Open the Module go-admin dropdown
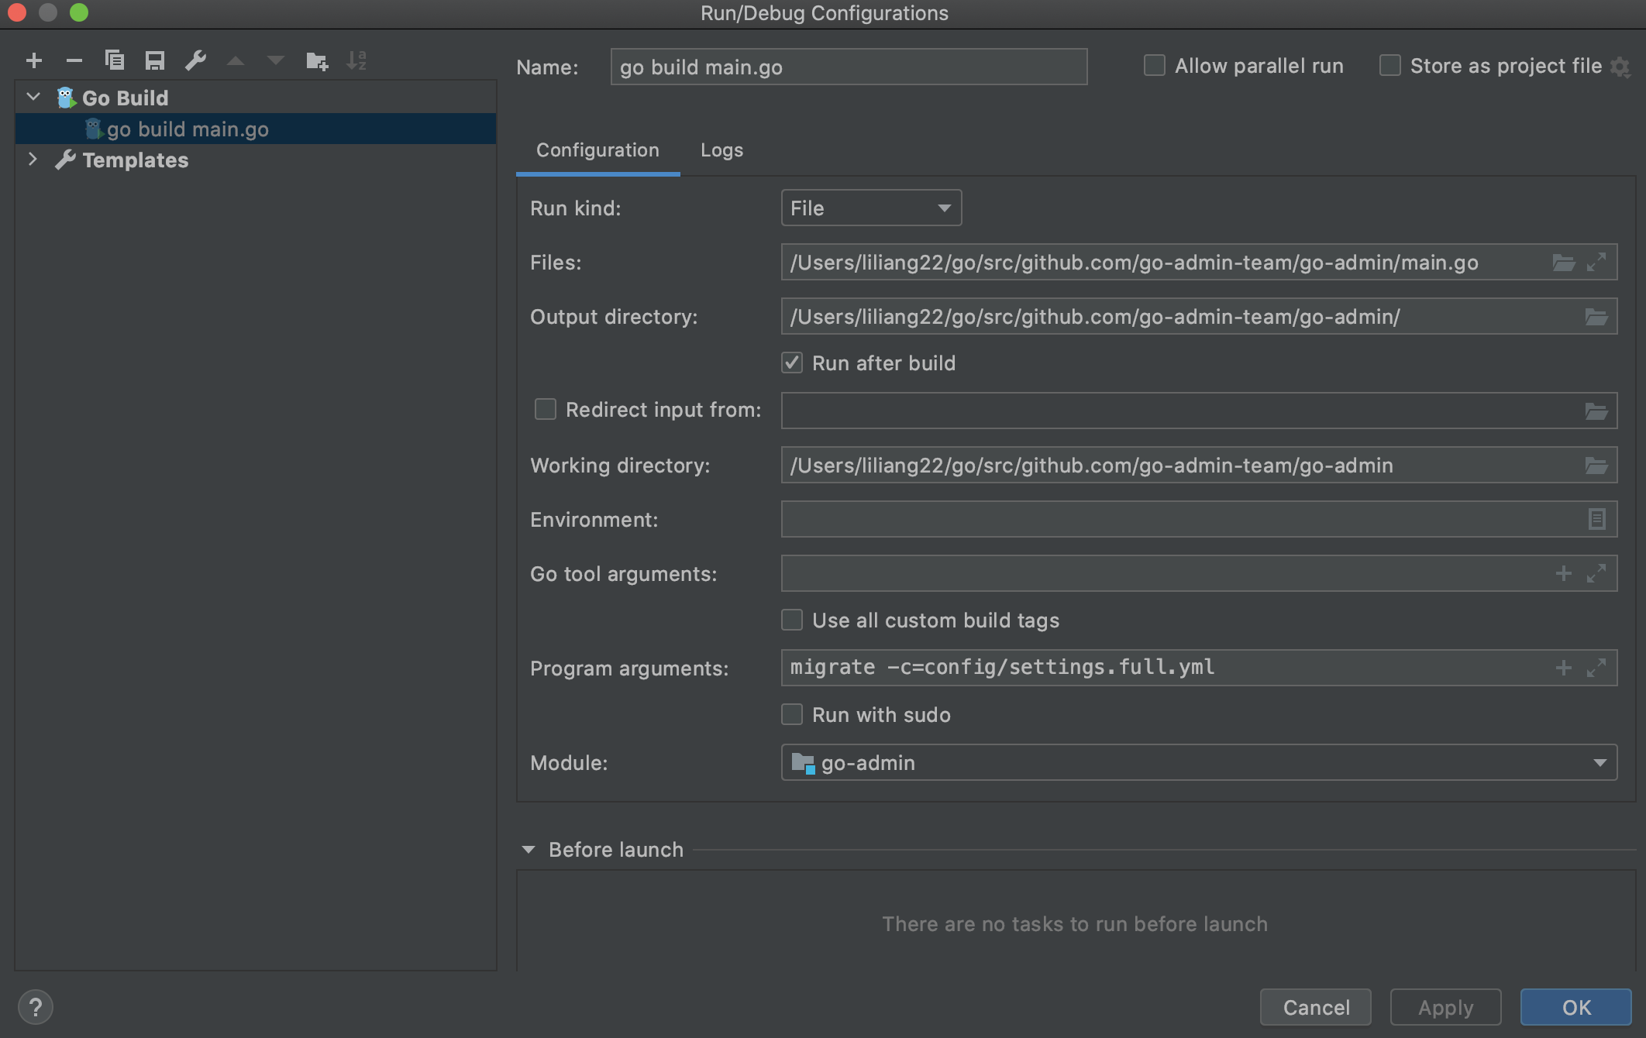This screenshot has width=1646, height=1038. 1198,763
